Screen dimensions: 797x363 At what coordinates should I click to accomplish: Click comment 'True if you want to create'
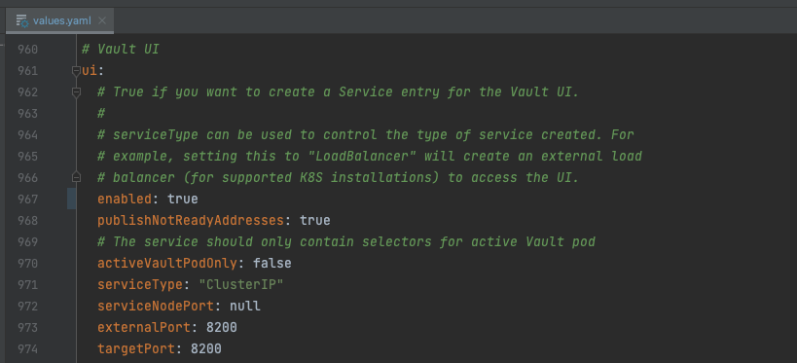tap(339, 92)
